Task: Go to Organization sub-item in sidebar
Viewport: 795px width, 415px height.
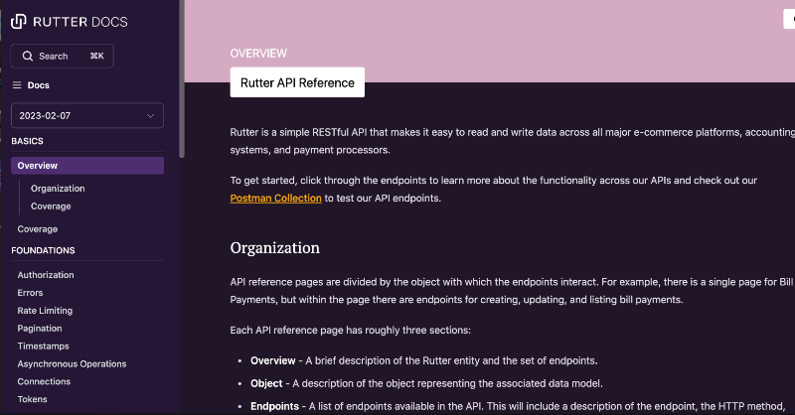Action: (x=58, y=189)
